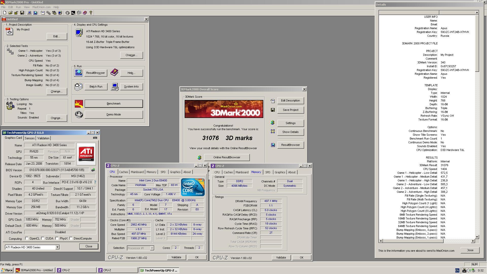Click the save floppy disk toolbar icon
Image resolution: width=487 pixels, height=274 pixels.
click(22, 13)
